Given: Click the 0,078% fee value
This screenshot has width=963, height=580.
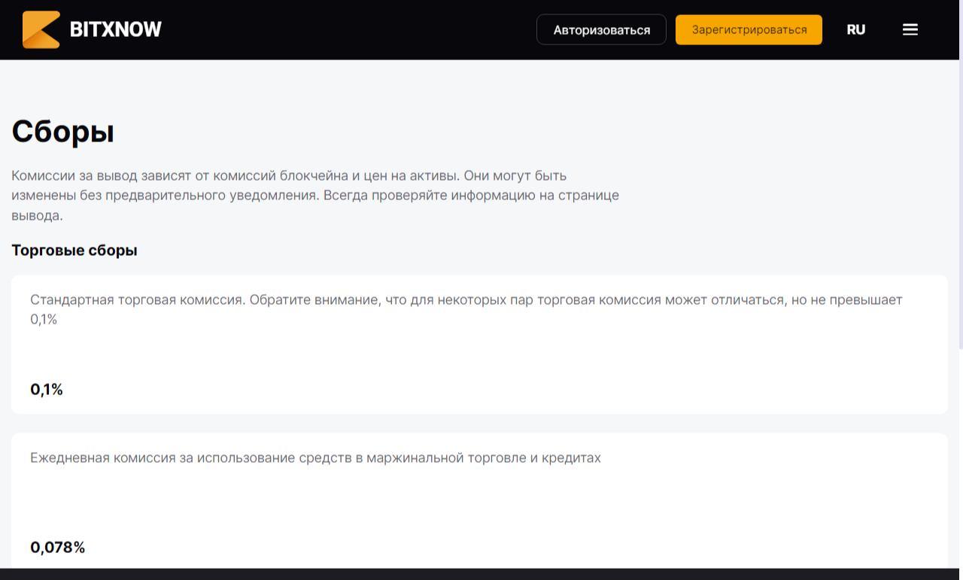Looking at the screenshot, I should click(x=58, y=548).
